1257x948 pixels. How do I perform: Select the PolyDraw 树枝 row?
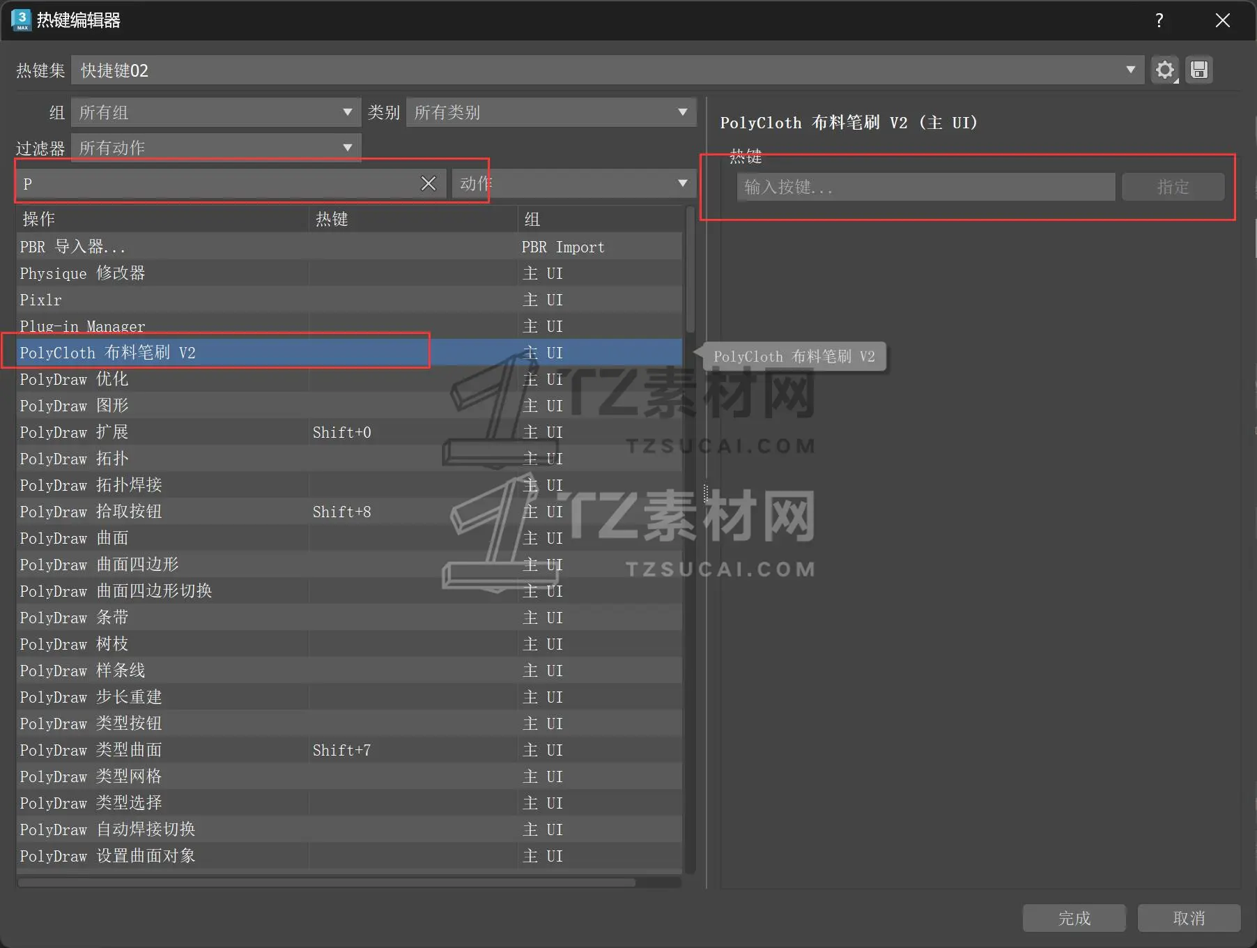pos(349,644)
